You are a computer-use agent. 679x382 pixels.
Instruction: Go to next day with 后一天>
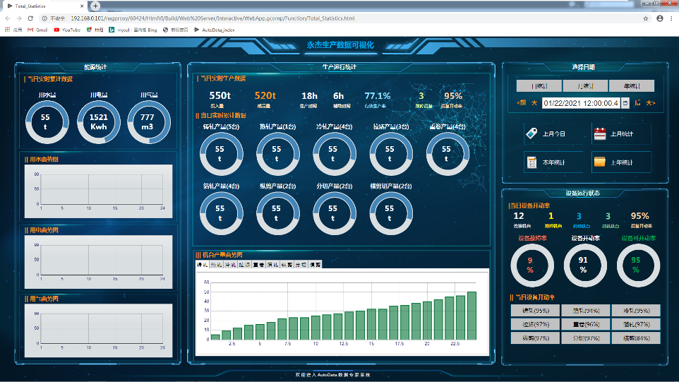(x=646, y=103)
